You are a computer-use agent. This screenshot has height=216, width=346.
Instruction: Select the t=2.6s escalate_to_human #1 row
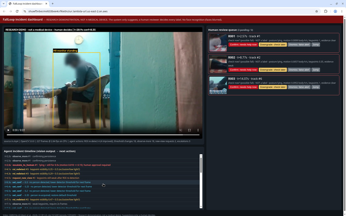tap(101, 165)
